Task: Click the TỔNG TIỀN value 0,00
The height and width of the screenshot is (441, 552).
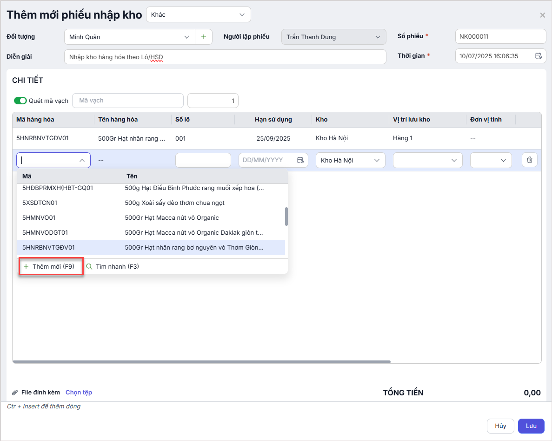Action: pyautogui.click(x=532, y=393)
